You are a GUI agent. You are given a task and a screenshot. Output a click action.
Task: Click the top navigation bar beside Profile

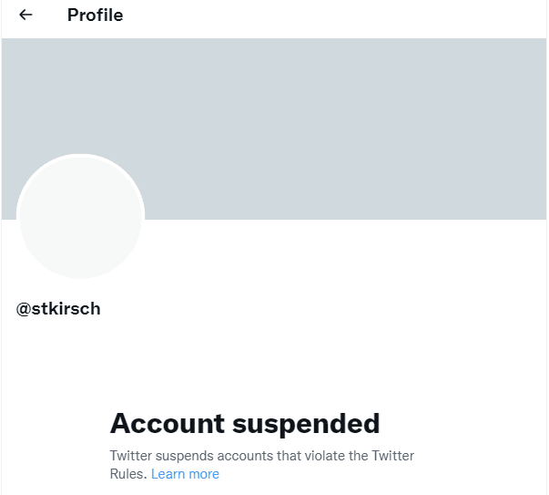tap(346, 15)
